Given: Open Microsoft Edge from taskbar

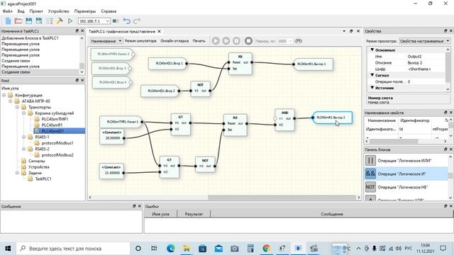Looking at the screenshot, I should coord(170,249).
